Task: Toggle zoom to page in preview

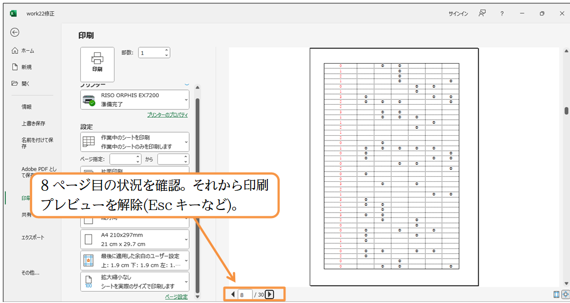Action: 565,294
